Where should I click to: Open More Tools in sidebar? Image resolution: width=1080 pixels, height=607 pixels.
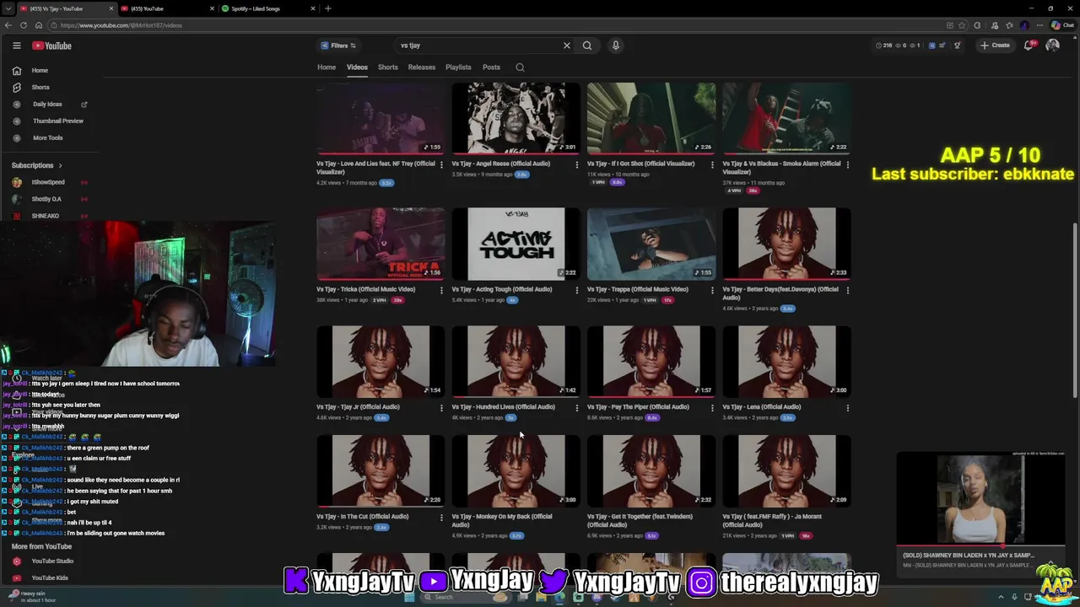[47, 138]
